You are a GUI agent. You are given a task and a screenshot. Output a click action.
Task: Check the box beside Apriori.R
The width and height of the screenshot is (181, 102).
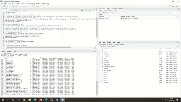(100, 82)
